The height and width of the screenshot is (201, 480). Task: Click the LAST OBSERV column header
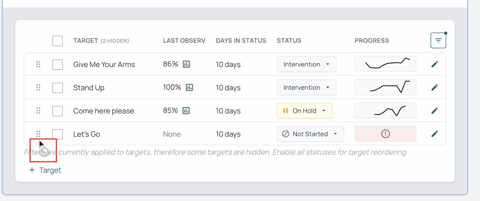coord(184,41)
